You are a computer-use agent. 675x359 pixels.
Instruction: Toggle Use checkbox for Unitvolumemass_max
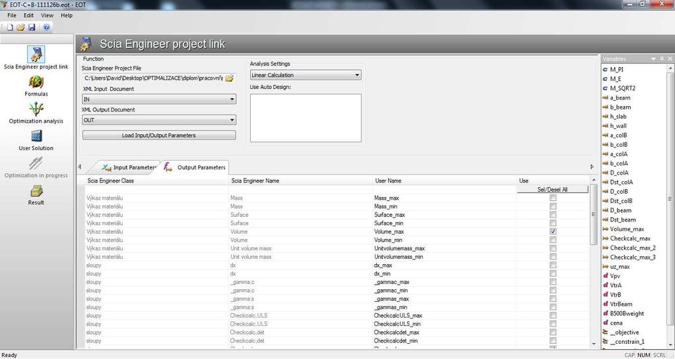click(553, 248)
